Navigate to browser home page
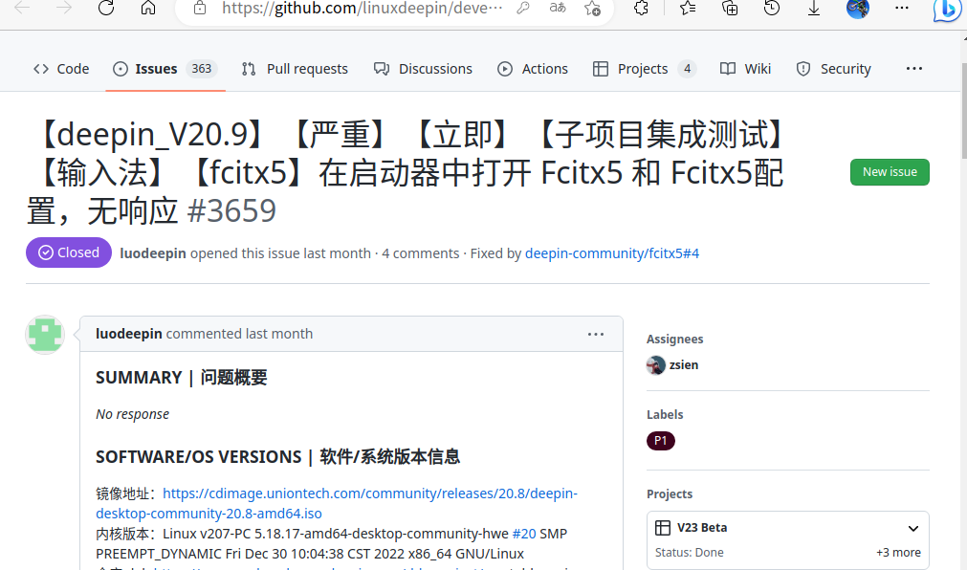Screen dimensions: 967x570 click(146, 10)
